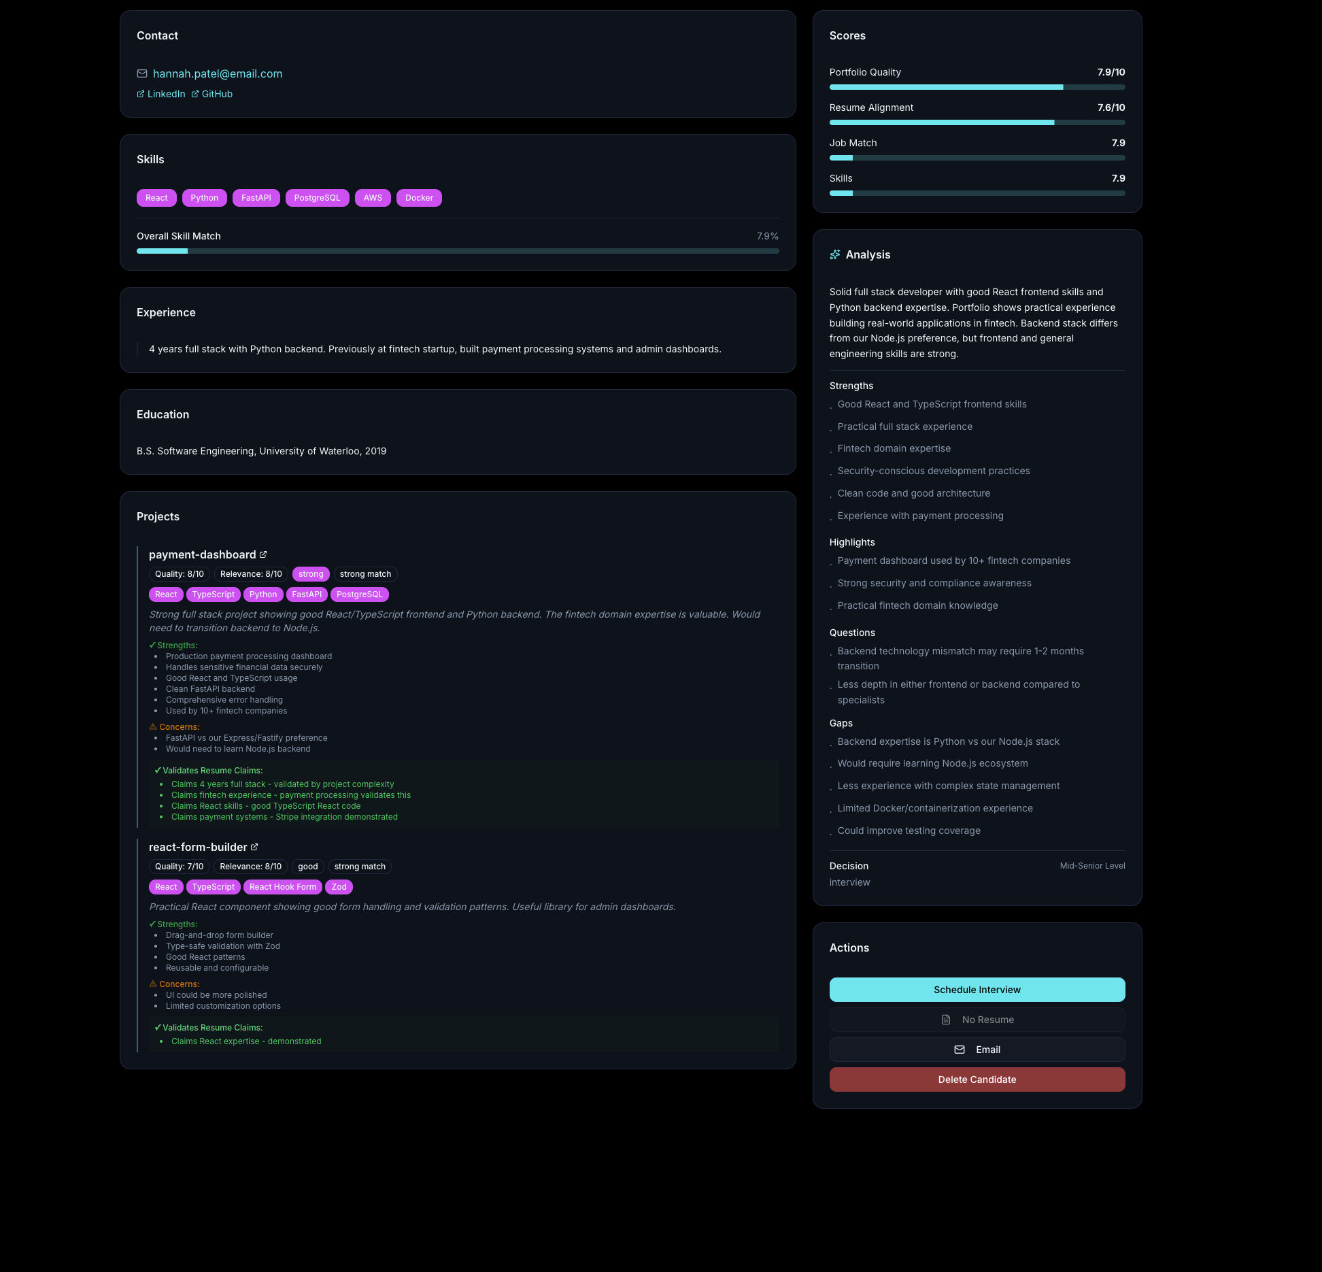Open the GitHub profile link

pos(217,94)
